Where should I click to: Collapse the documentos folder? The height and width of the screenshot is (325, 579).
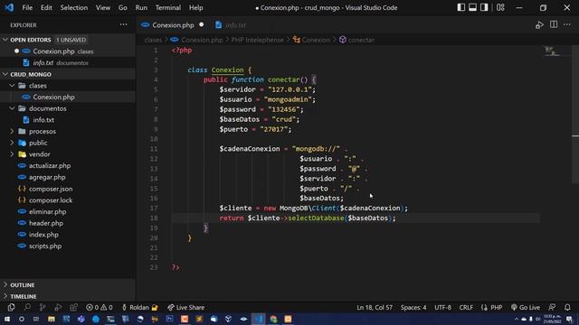(12, 108)
